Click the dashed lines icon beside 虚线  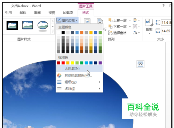click(x=59, y=89)
